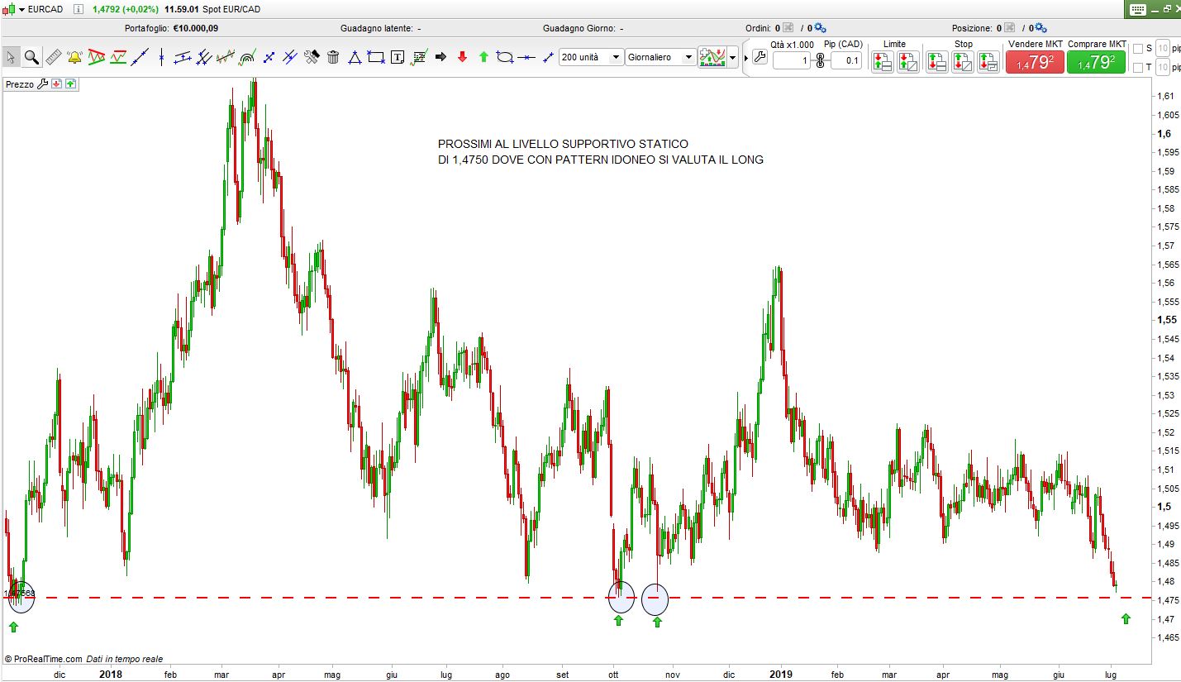Open orders settings gear icon
1181x682 pixels.
click(x=819, y=28)
